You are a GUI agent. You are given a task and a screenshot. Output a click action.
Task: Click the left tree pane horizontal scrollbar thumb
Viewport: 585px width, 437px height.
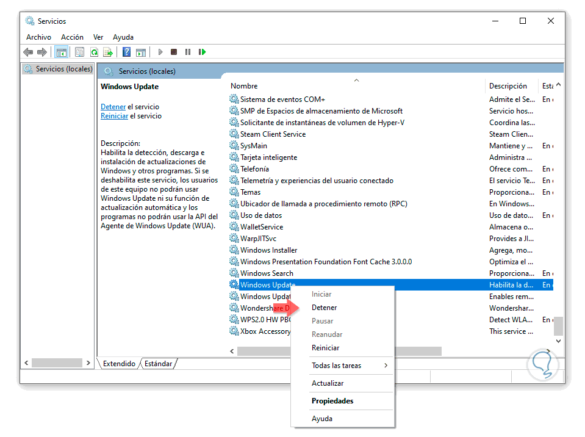[57, 363]
